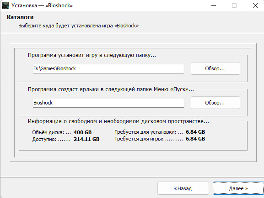This screenshot has height=198, width=264.
Task: Go back with the « Назад button
Action: (x=183, y=188)
